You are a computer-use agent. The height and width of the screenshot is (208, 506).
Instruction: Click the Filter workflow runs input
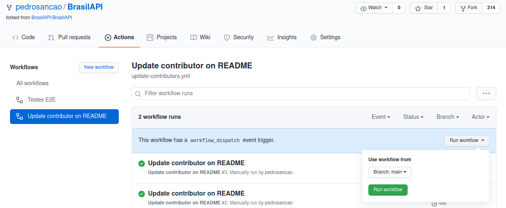[301, 94]
